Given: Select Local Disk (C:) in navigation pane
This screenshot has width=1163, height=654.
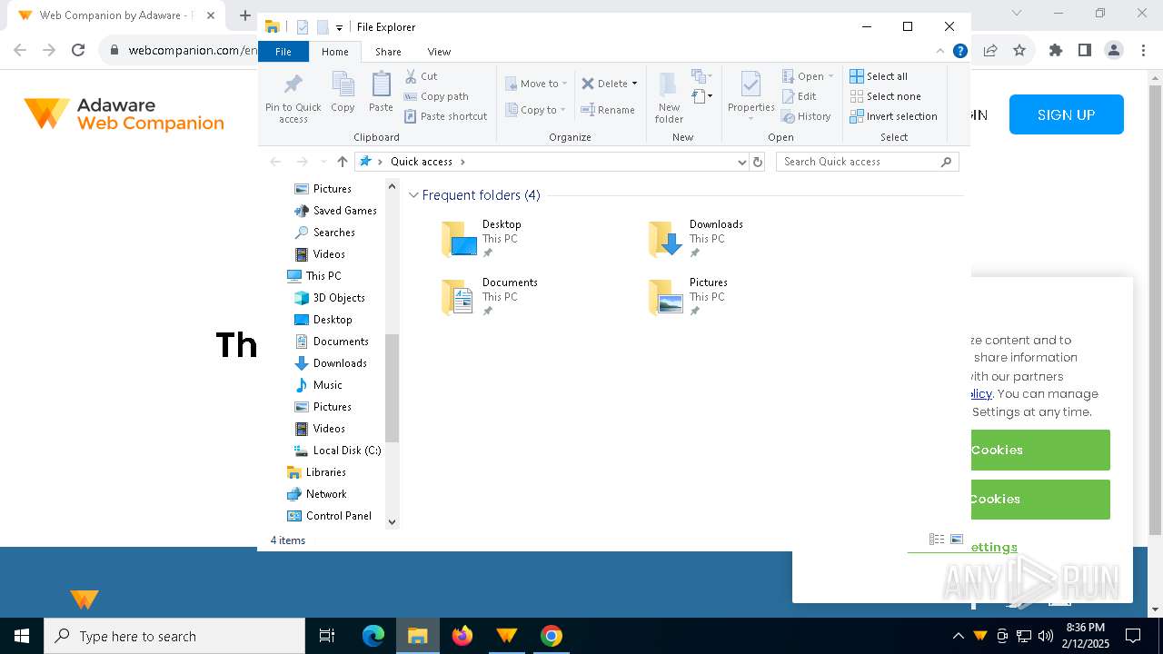Looking at the screenshot, I should (338, 451).
